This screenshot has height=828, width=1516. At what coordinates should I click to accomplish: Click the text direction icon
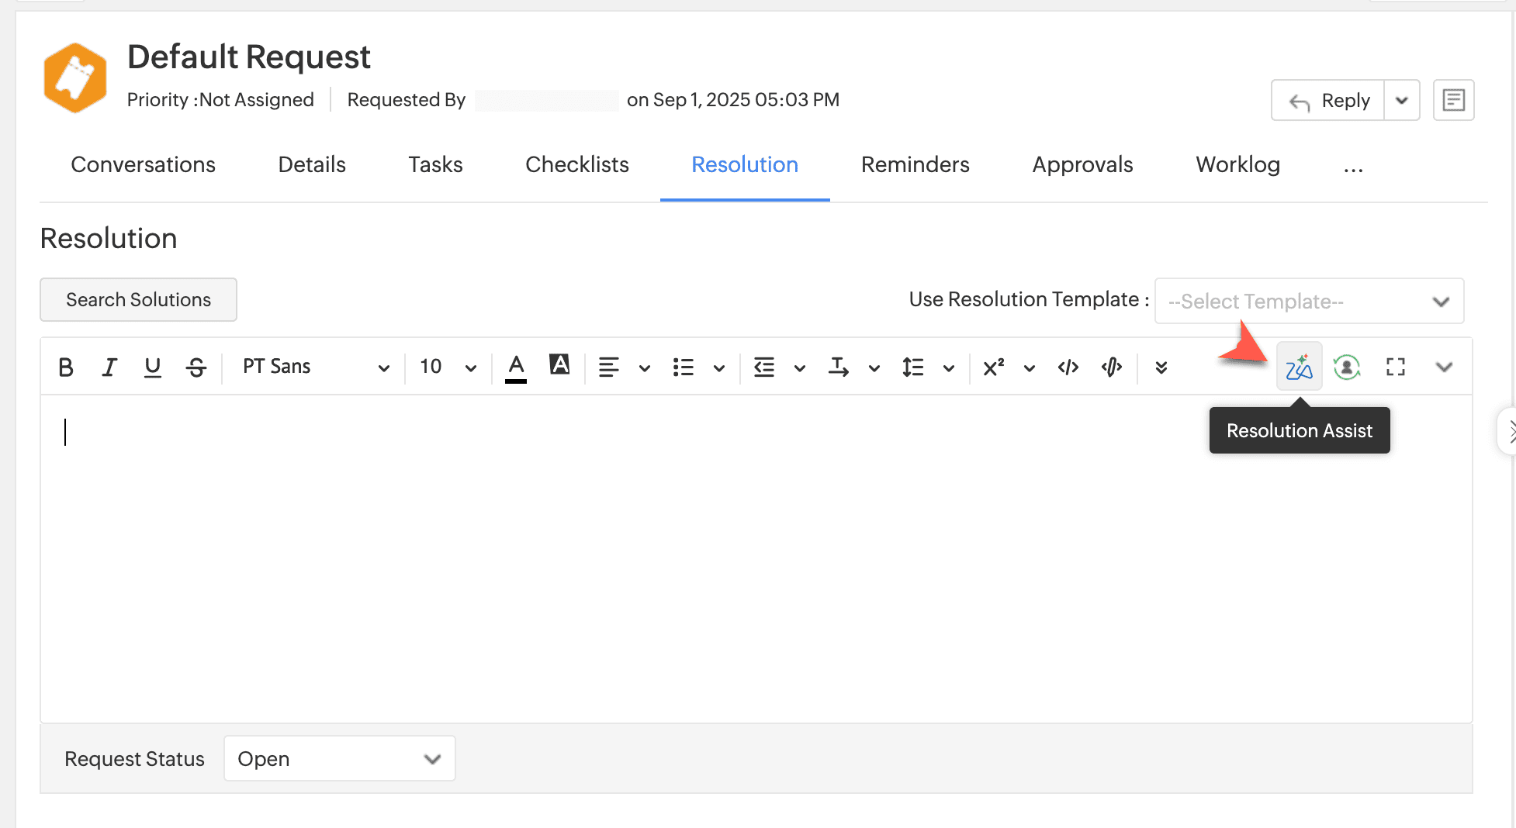pos(839,367)
